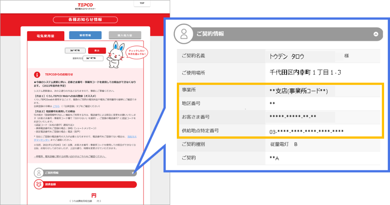This screenshot has height=205, width=390.
Task: Click the person icon in the enlarged ご契約情報 header
Action: tap(184, 34)
